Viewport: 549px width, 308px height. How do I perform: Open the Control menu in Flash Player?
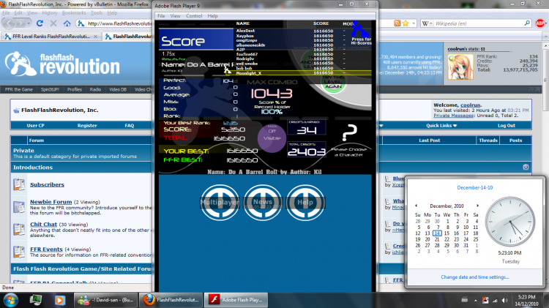point(194,16)
